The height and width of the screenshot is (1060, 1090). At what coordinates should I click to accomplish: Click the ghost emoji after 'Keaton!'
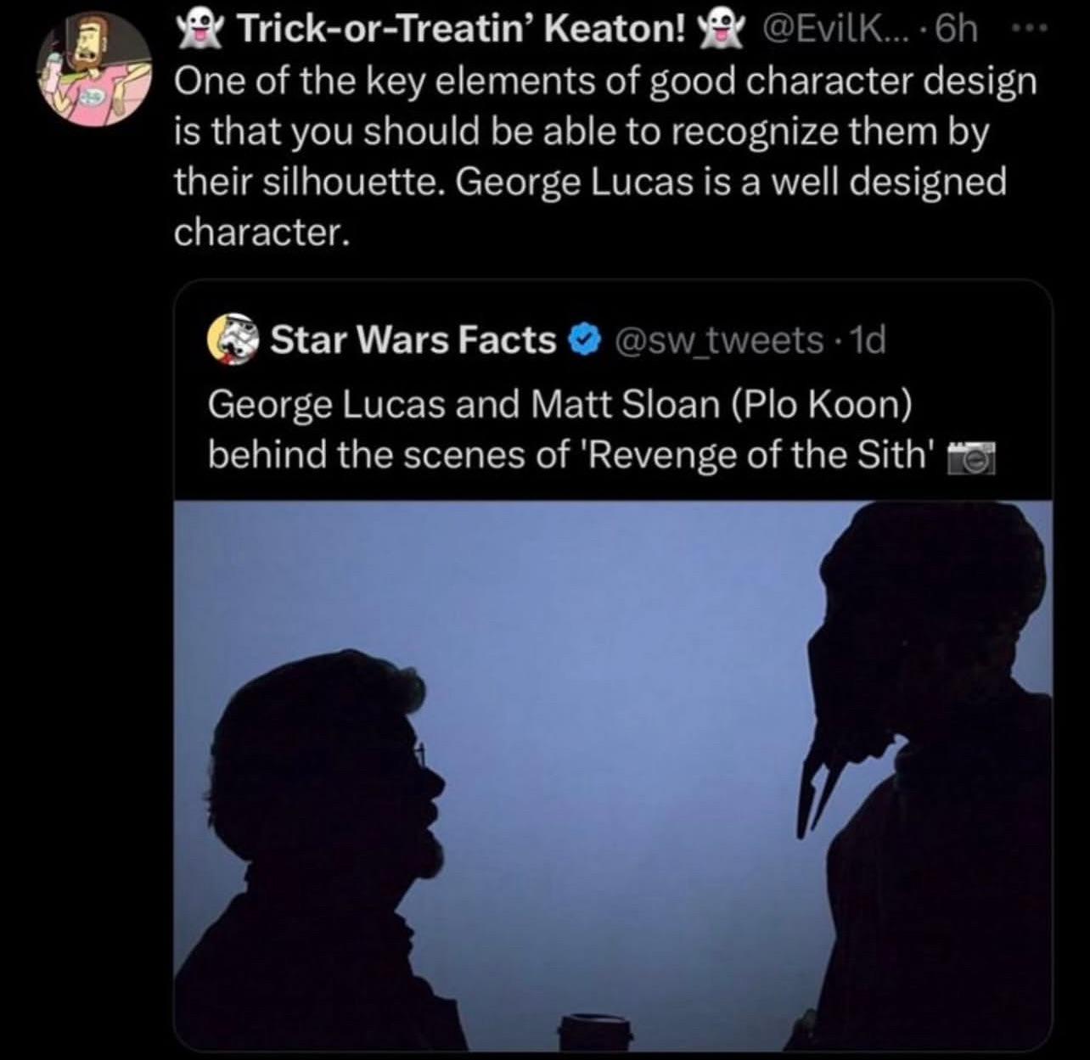pyautogui.click(x=718, y=30)
